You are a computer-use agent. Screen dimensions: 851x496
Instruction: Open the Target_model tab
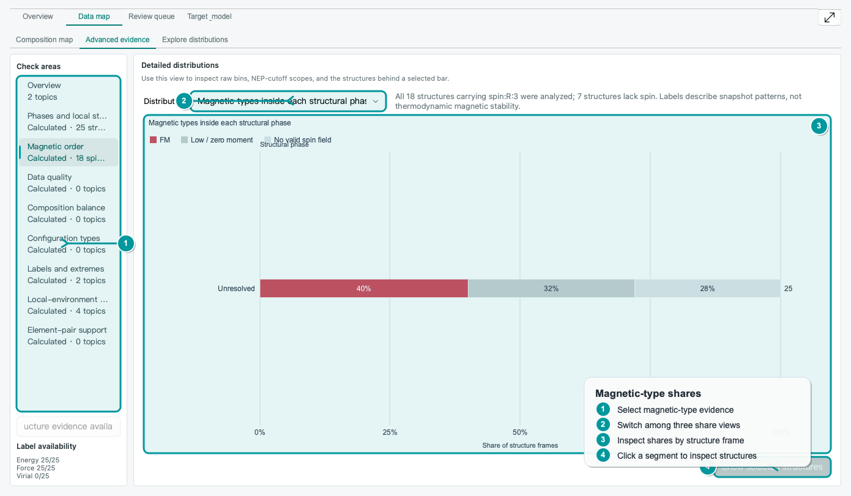[209, 17]
